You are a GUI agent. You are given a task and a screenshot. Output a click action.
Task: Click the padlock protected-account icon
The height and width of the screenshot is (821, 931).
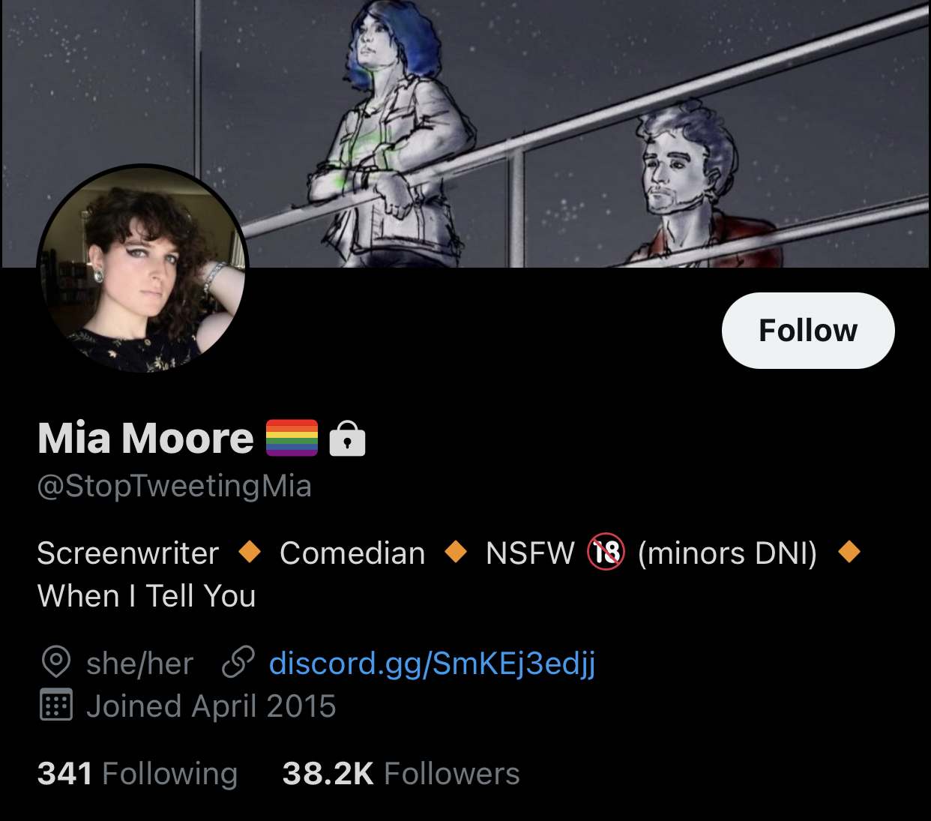pyautogui.click(x=347, y=439)
